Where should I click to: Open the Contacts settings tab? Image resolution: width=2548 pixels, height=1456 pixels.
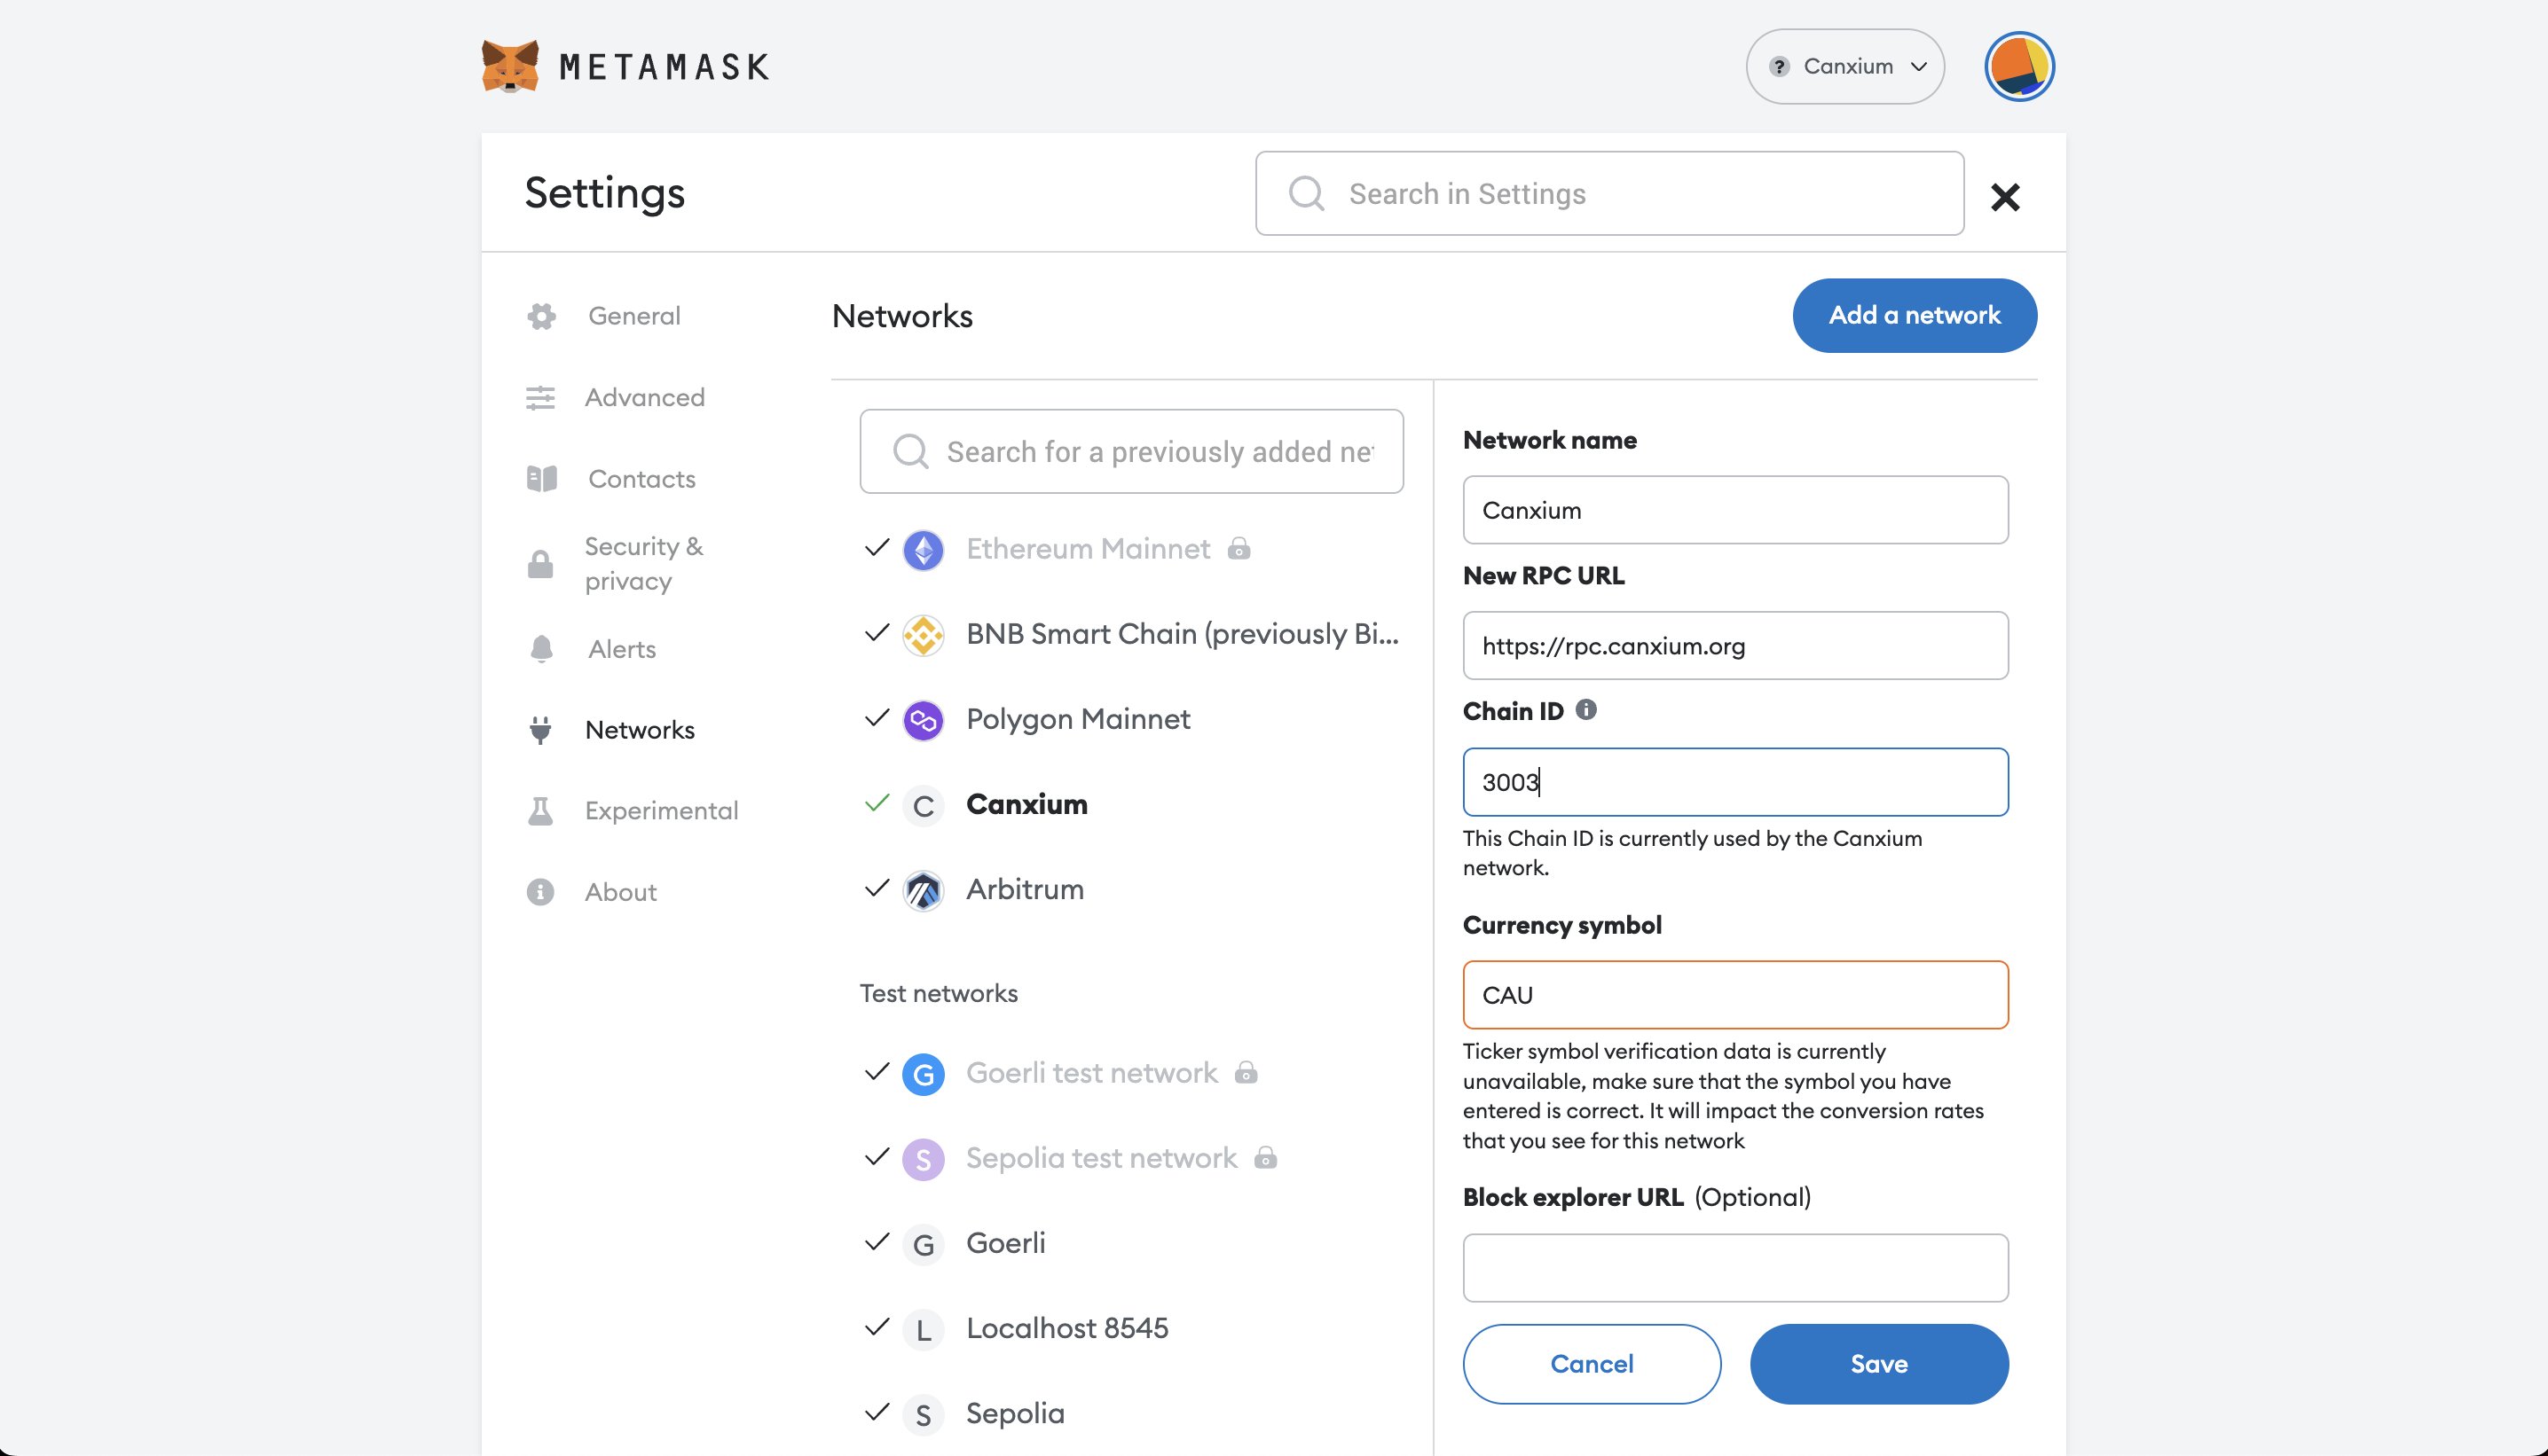tap(641, 479)
